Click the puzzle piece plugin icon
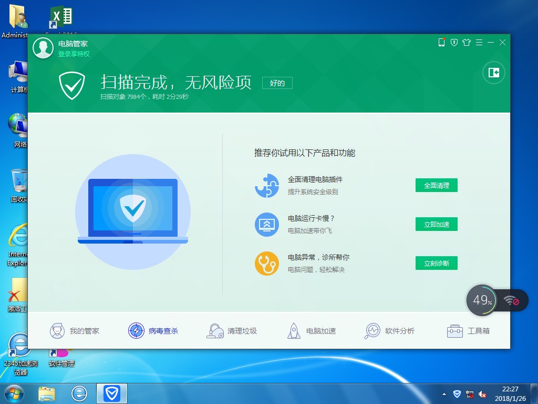The height and width of the screenshot is (404, 538). point(266,186)
